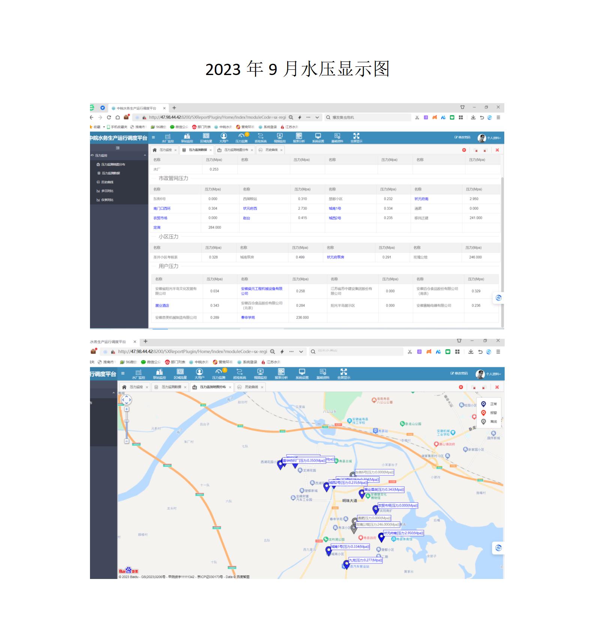Click 全屏显示 fullscreen icon in the data table window

pyautogui.click(x=356, y=138)
